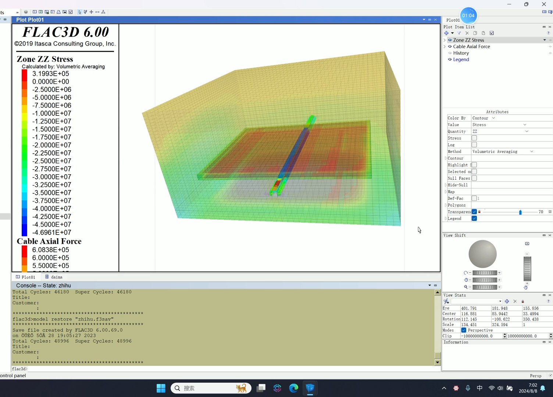Toggle visibility of Cable Axial Force item

tap(450, 47)
